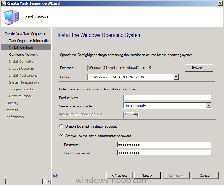The image size is (224, 185).
Task: Click the Next > button
Action: 147,176
